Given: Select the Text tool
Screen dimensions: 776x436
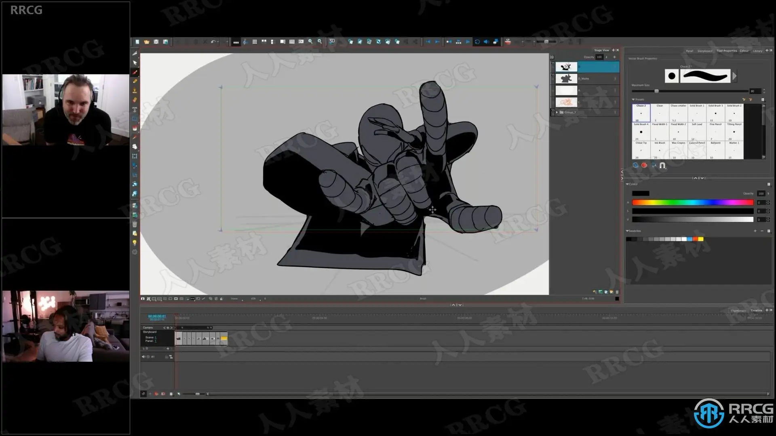Looking at the screenshot, I should tap(135, 109).
